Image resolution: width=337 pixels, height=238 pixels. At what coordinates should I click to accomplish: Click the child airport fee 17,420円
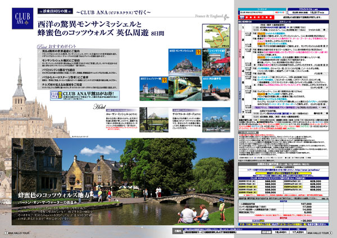298,232
